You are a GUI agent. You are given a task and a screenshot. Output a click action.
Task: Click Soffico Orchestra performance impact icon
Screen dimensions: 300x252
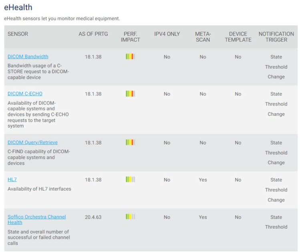tap(130, 217)
